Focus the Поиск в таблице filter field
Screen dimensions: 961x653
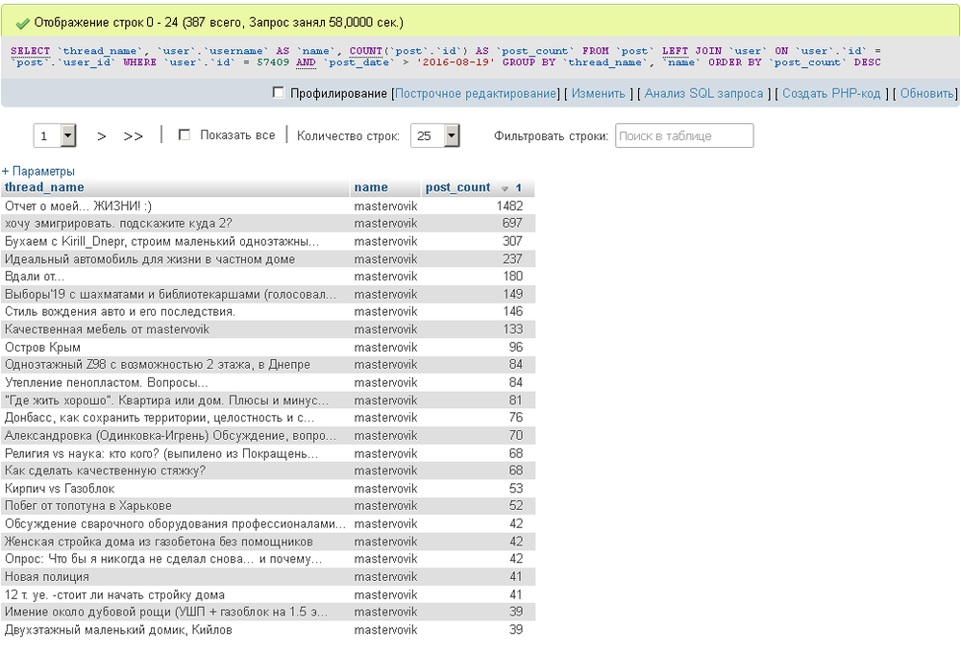point(684,135)
